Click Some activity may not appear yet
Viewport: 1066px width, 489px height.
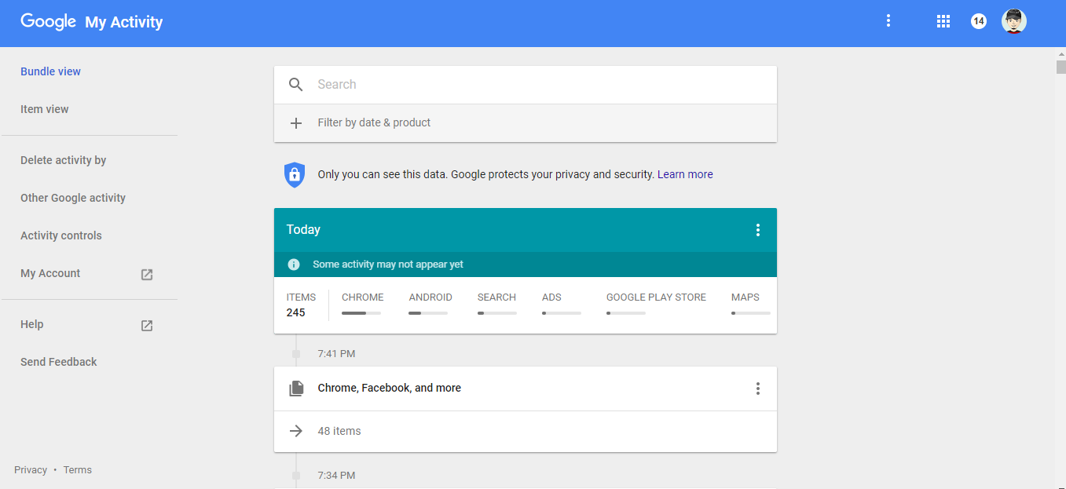point(388,265)
